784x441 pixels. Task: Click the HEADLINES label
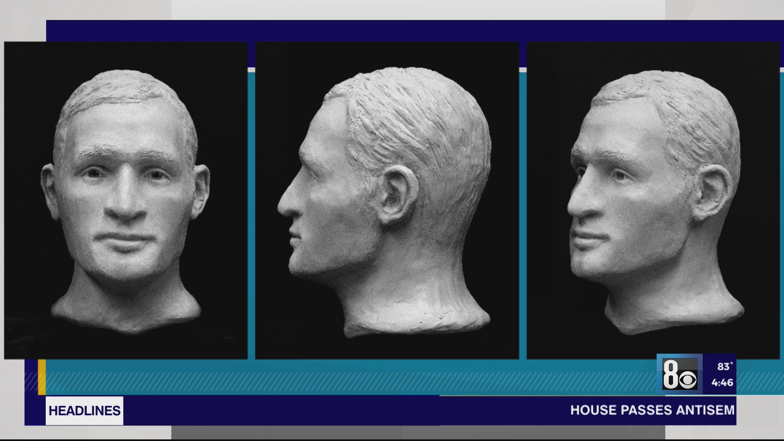click(85, 411)
